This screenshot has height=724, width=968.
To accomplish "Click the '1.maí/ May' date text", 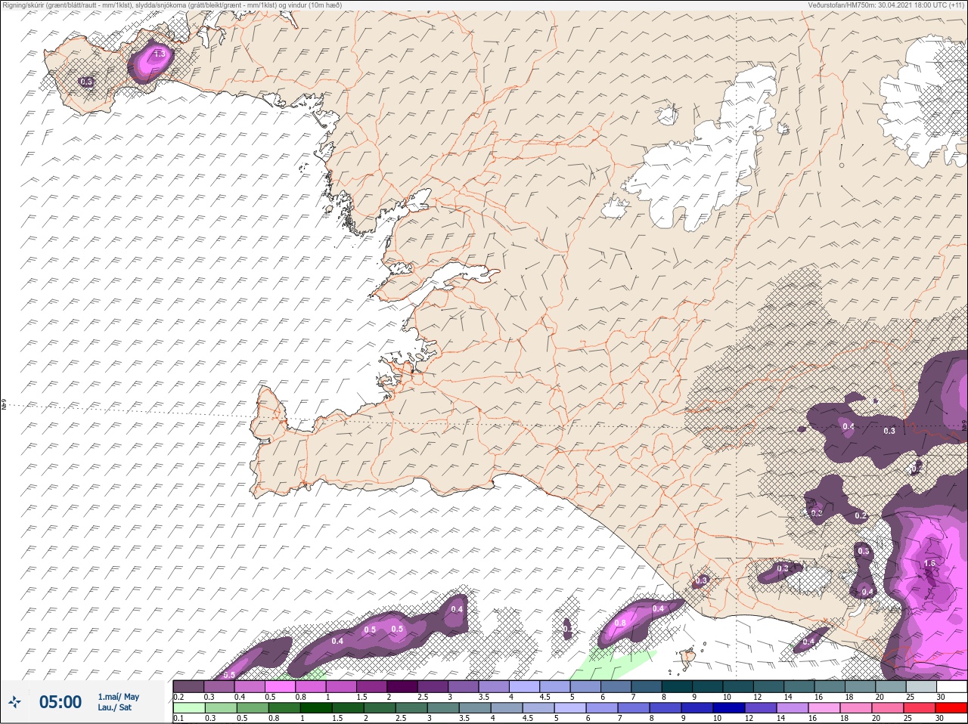I will pyautogui.click(x=119, y=697).
